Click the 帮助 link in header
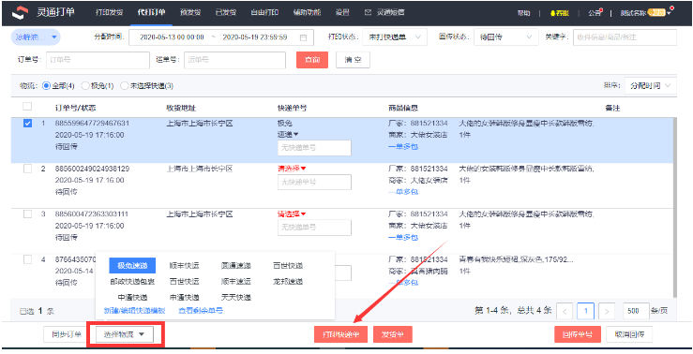This screenshot has height=354, width=693. tap(523, 13)
